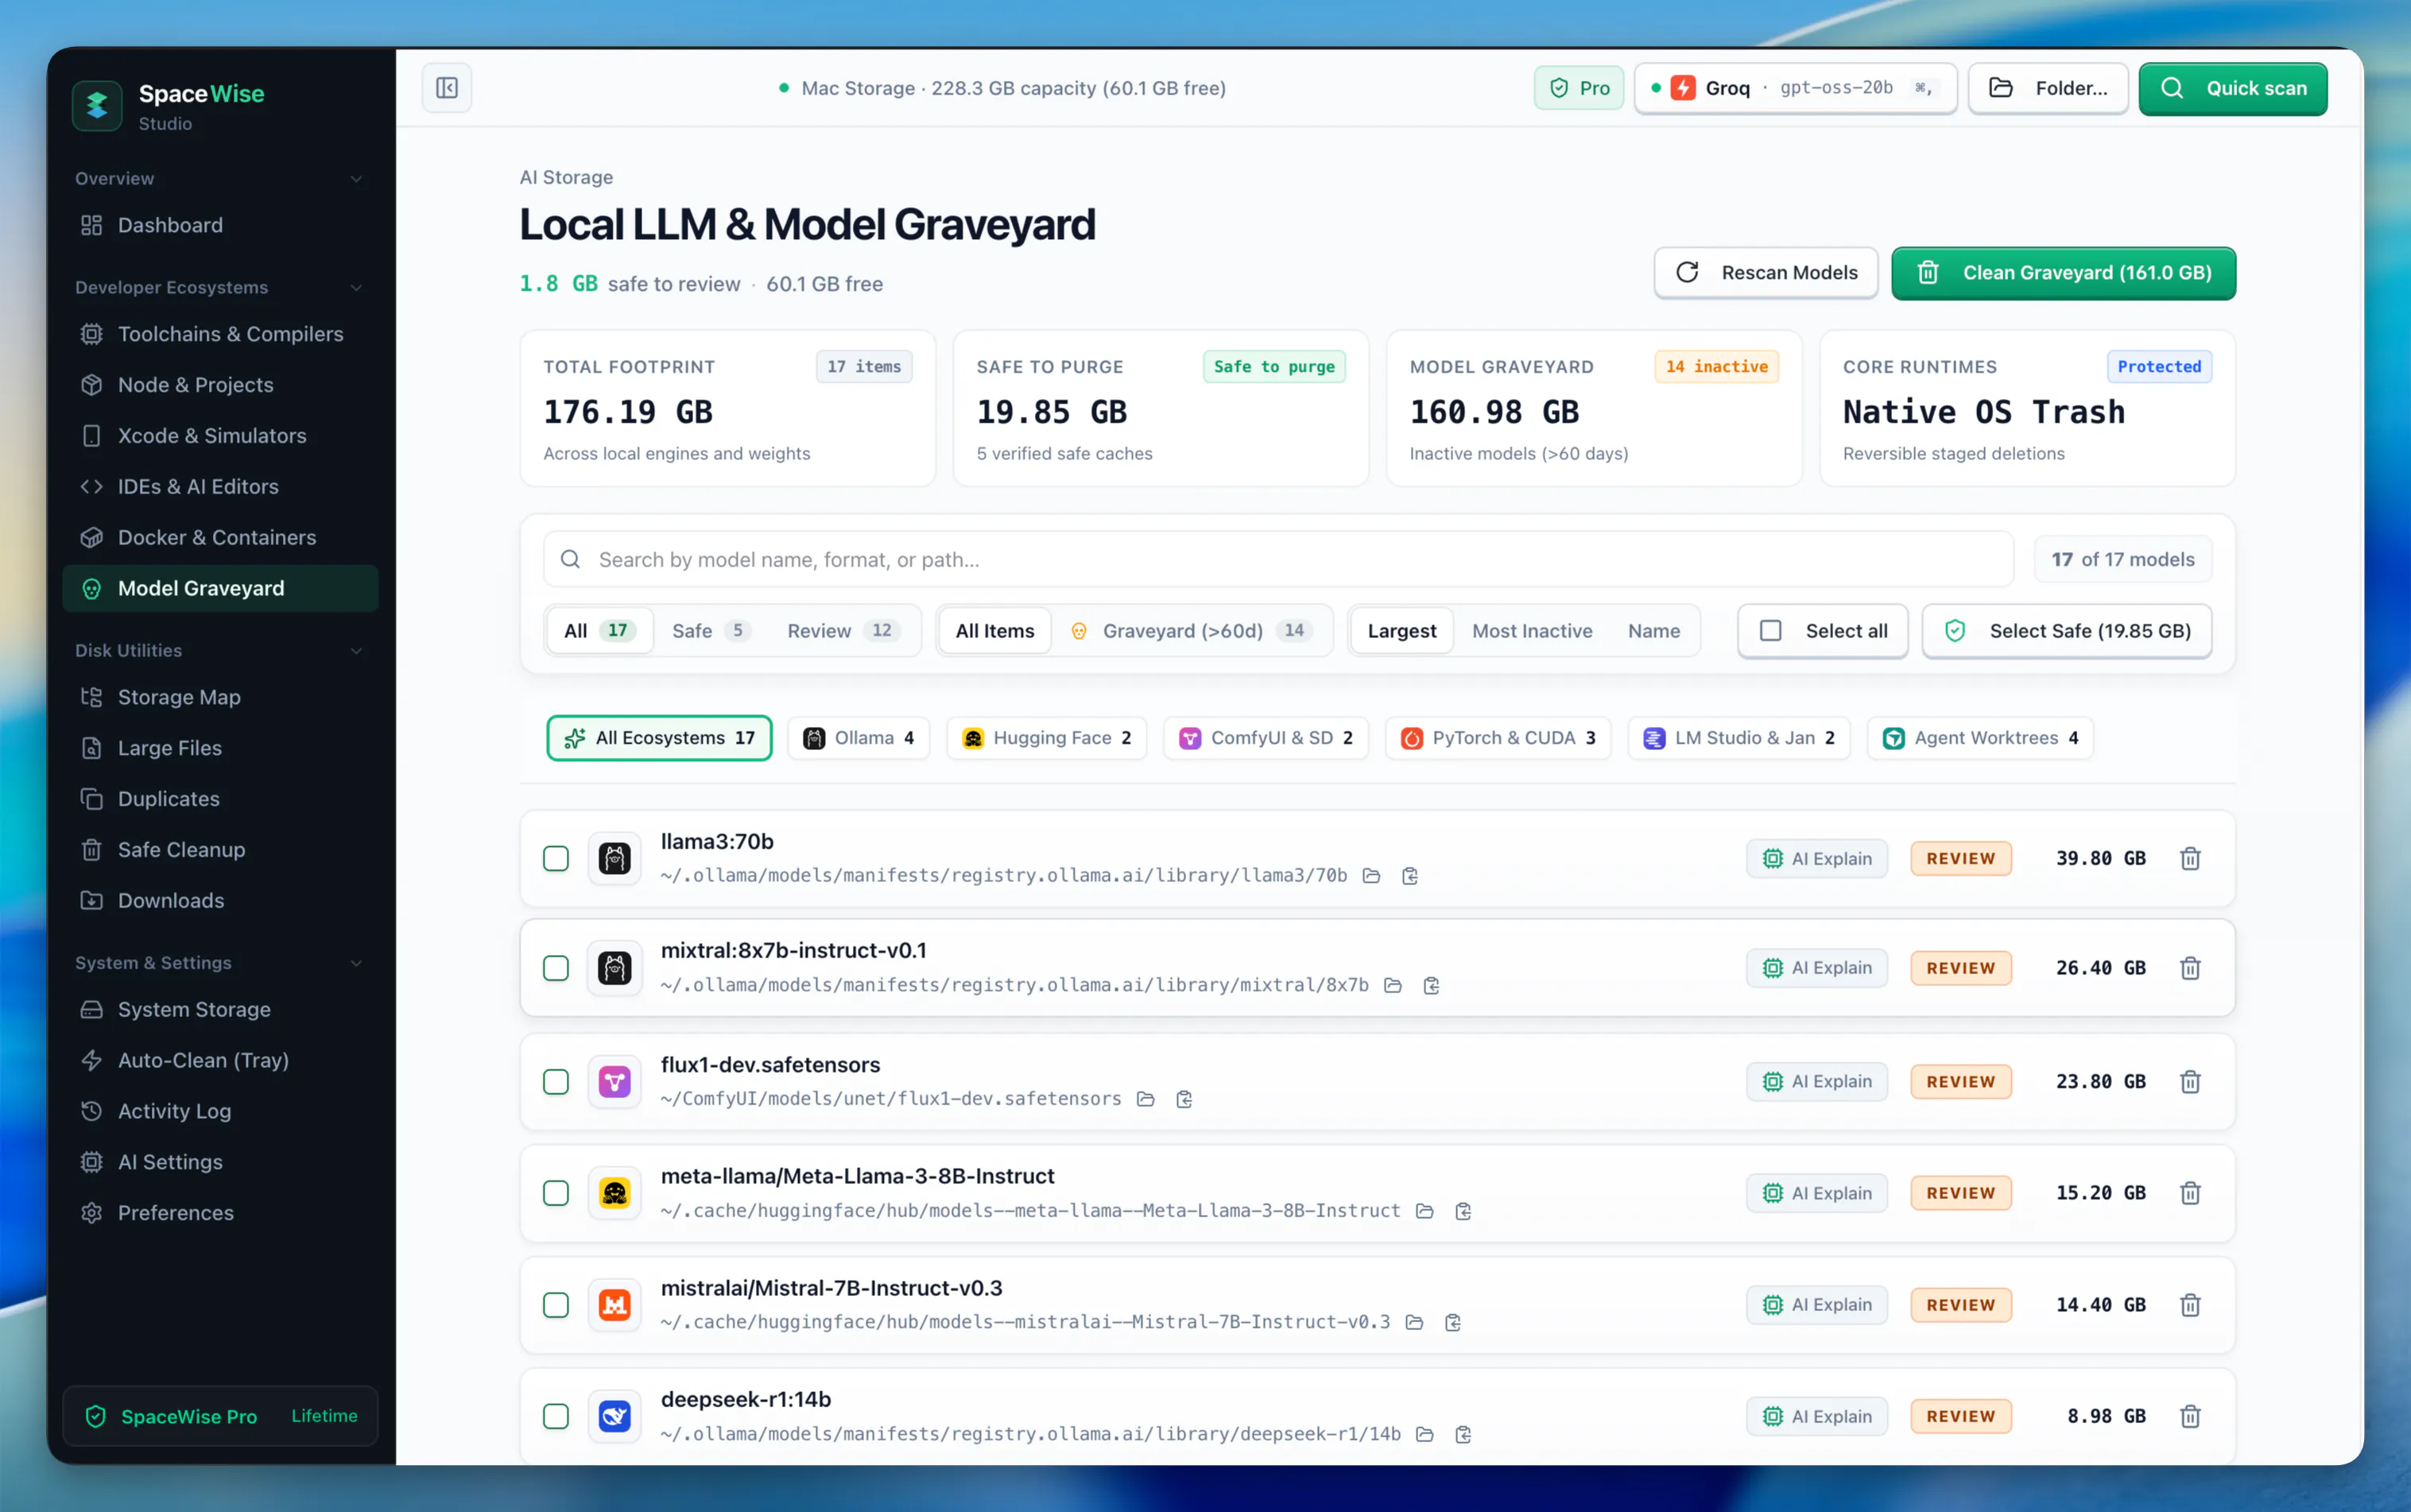Click SpaceWise Studio logo
This screenshot has width=2411, height=1512.
pos(97,105)
